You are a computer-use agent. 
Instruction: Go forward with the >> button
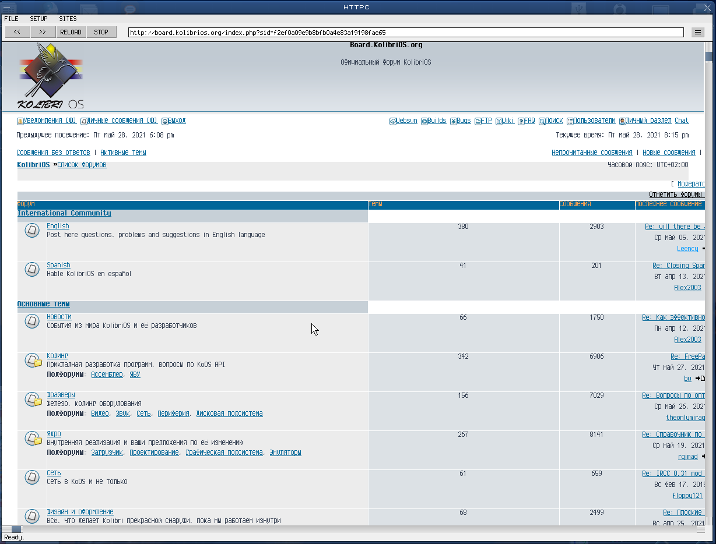[43, 32]
